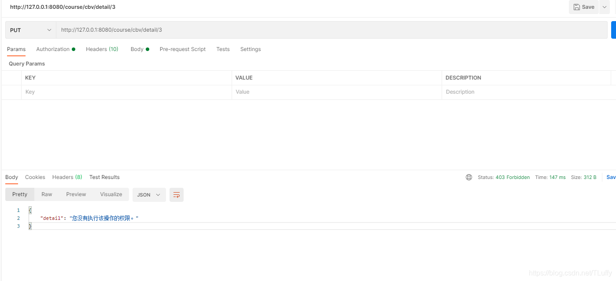The height and width of the screenshot is (281, 616).
Task: Click the response size 312 B
Action: [x=590, y=177]
